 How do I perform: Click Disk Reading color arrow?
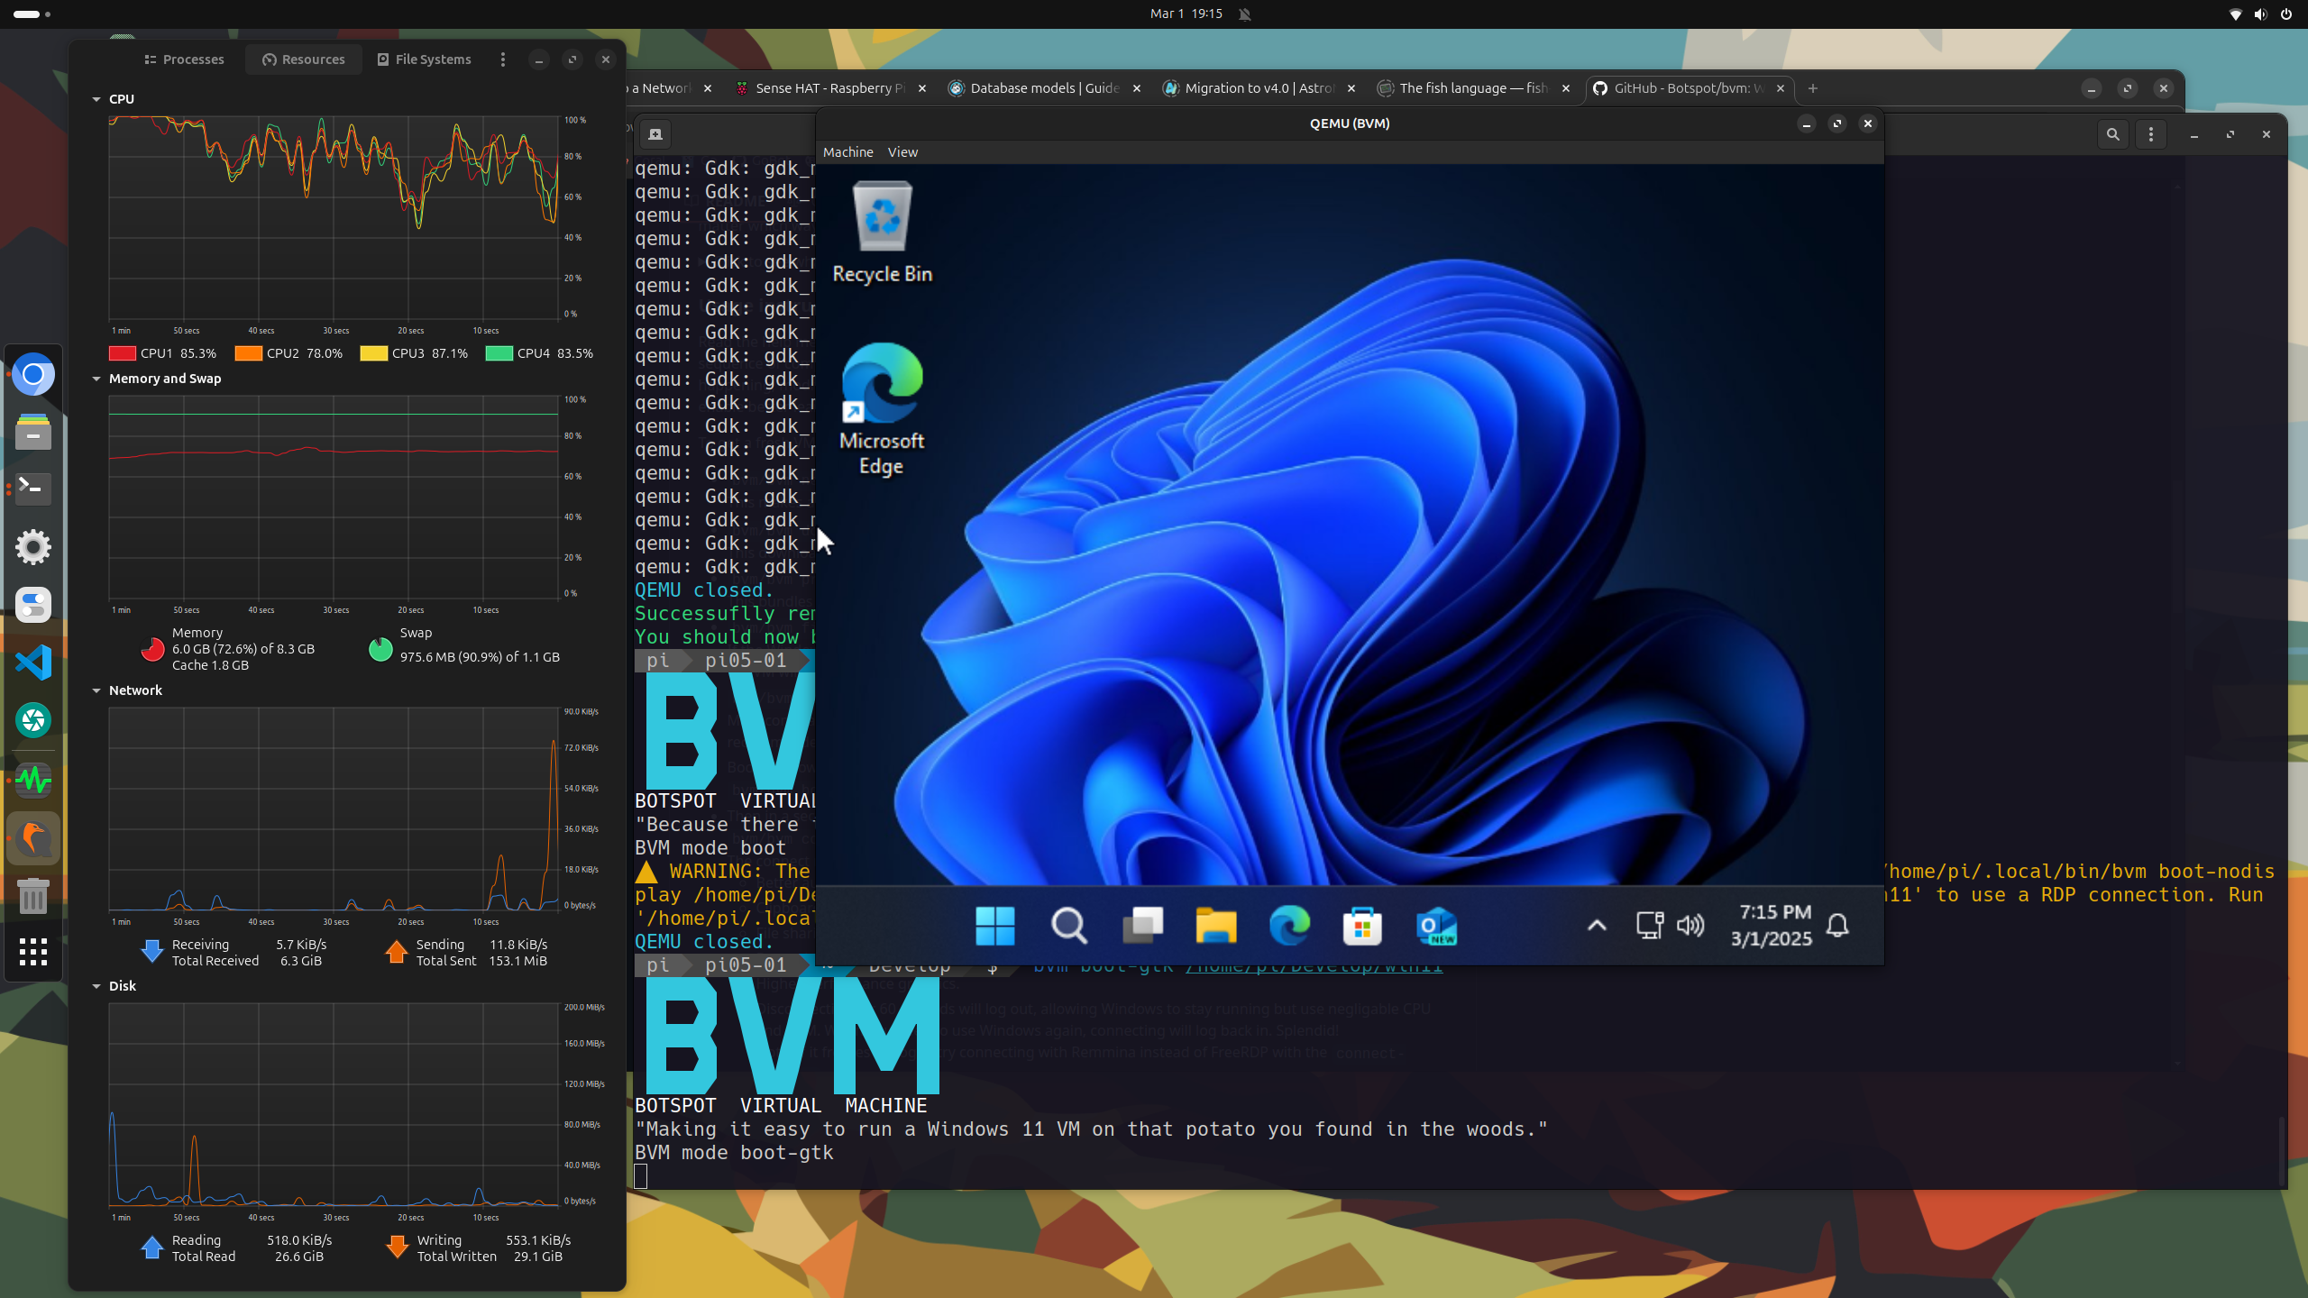tap(152, 1248)
